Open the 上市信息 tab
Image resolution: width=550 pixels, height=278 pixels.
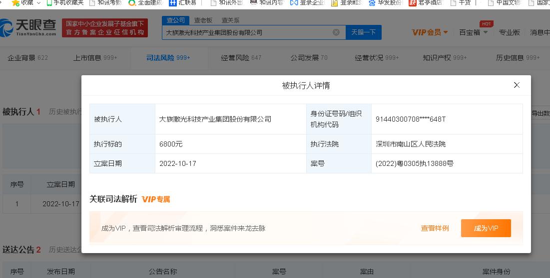[95, 58]
